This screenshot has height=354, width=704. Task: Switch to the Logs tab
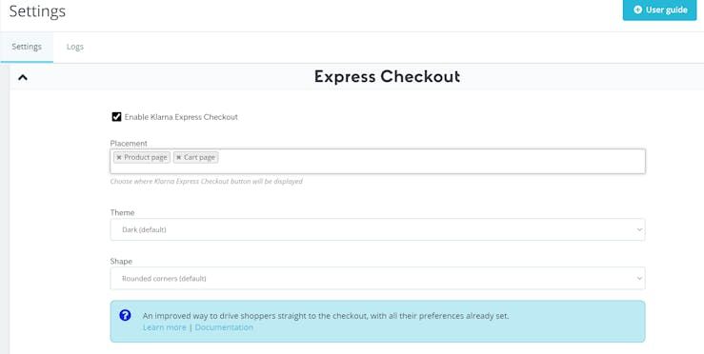pos(75,47)
